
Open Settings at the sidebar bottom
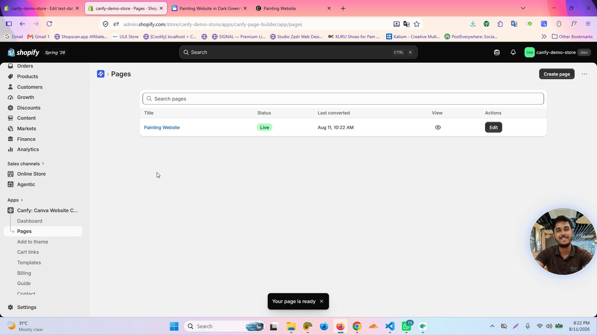pos(27,307)
